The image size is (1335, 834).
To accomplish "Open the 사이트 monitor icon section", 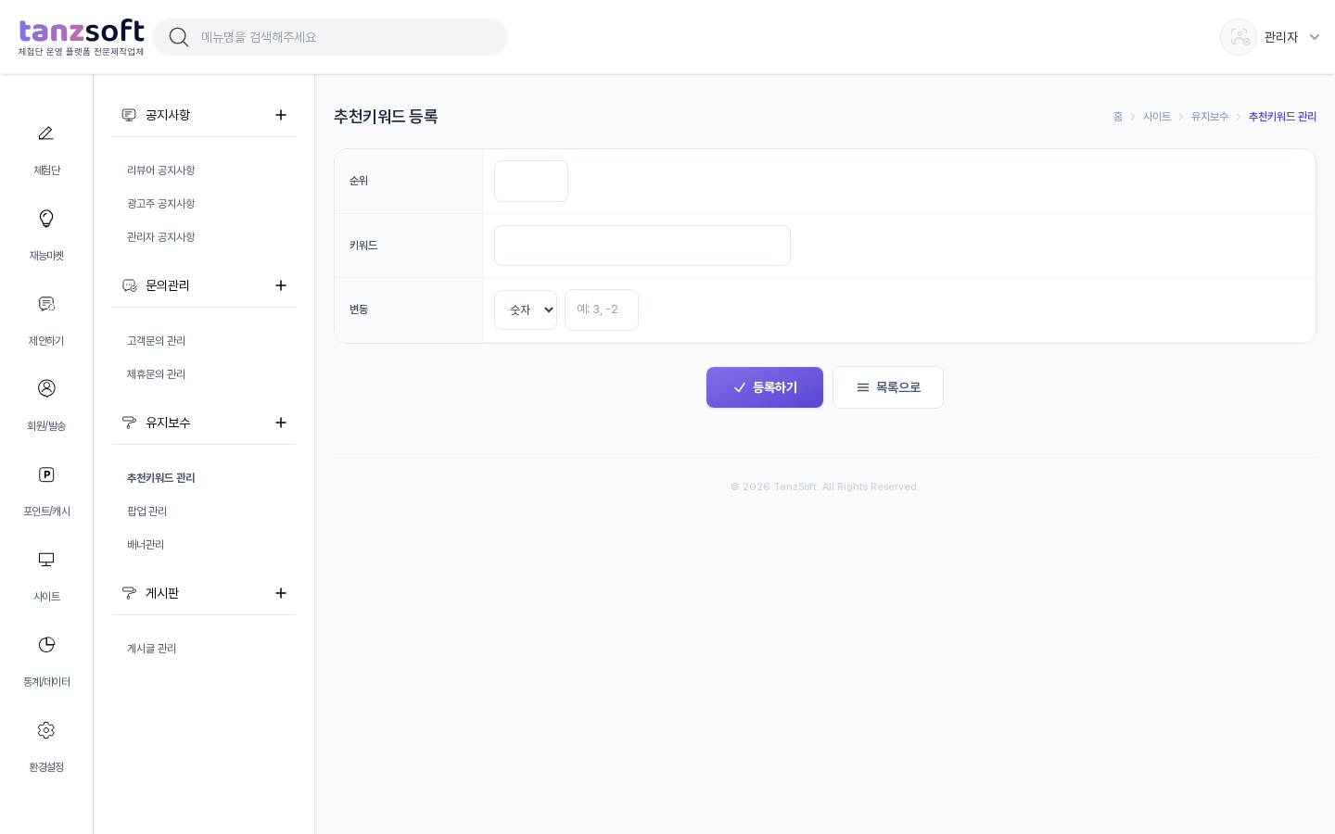I will [x=46, y=560].
